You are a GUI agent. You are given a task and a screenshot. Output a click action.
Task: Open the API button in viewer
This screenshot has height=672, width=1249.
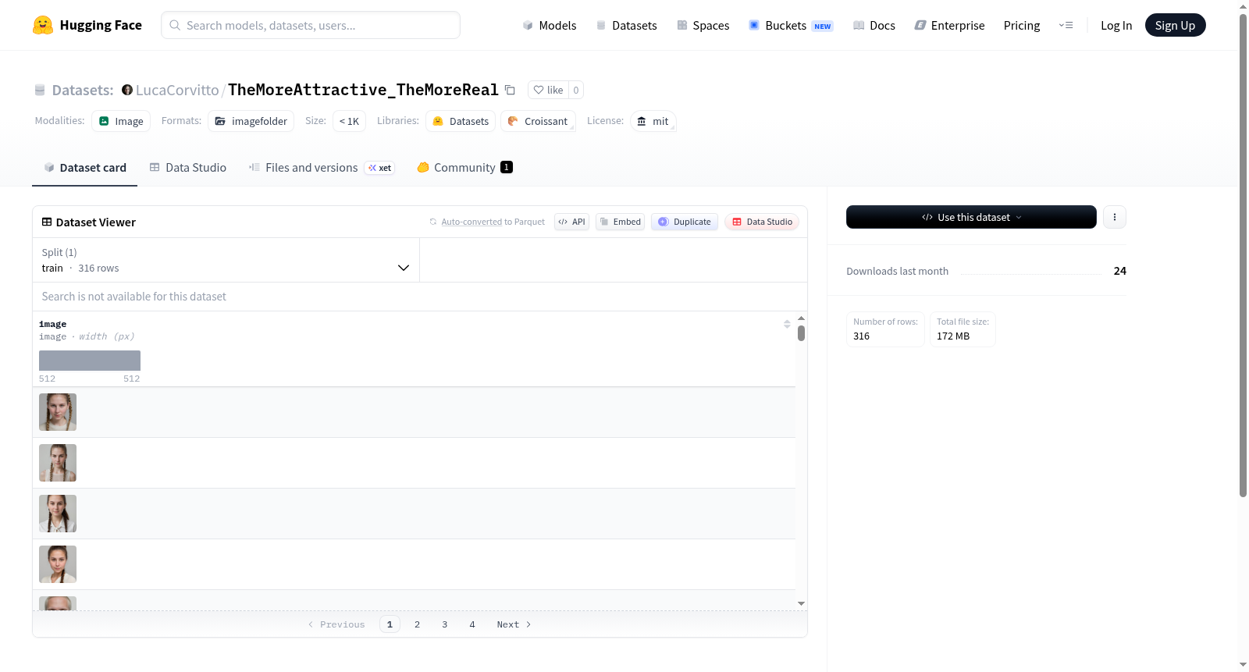[x=571, y=222]
